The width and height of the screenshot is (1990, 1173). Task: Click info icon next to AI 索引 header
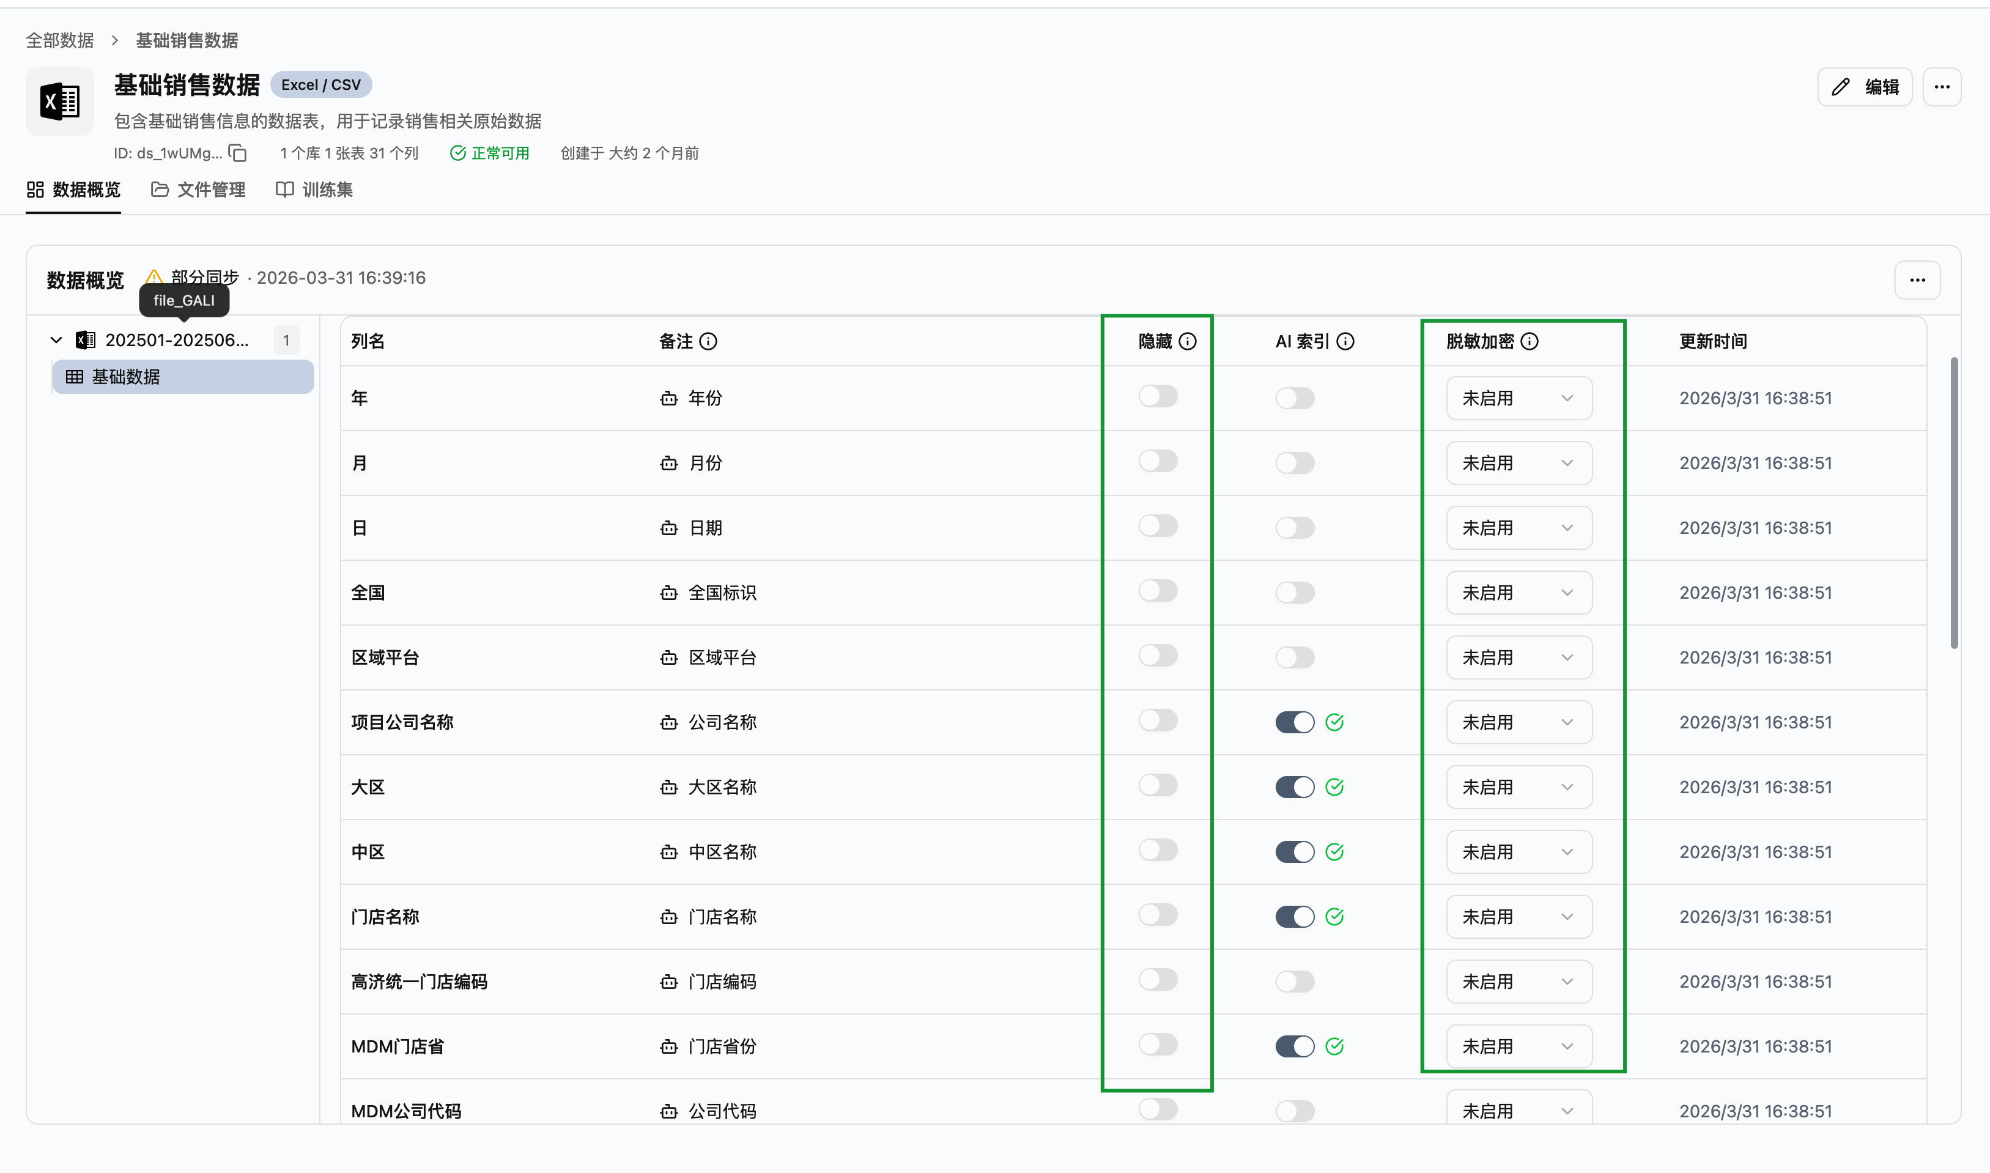pos(1345,341)
